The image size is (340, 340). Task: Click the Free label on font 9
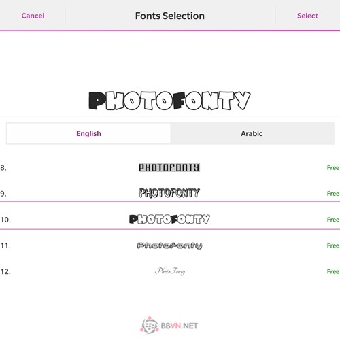(333, 194)
